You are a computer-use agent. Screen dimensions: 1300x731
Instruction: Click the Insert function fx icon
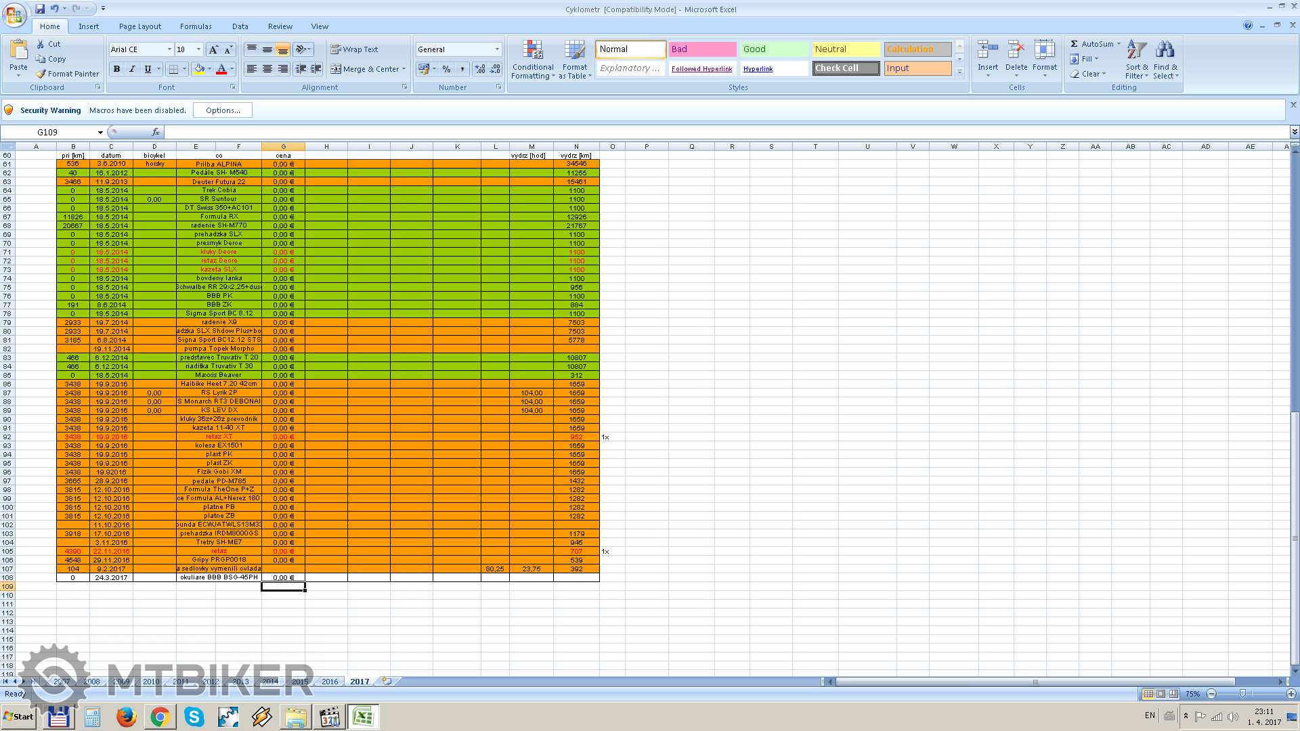pos(156,132)
